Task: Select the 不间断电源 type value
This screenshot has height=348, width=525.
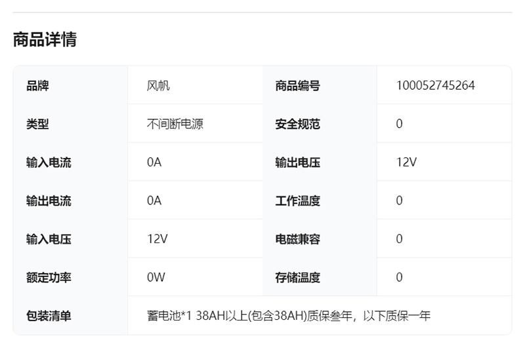Action: tap(175, 124)
